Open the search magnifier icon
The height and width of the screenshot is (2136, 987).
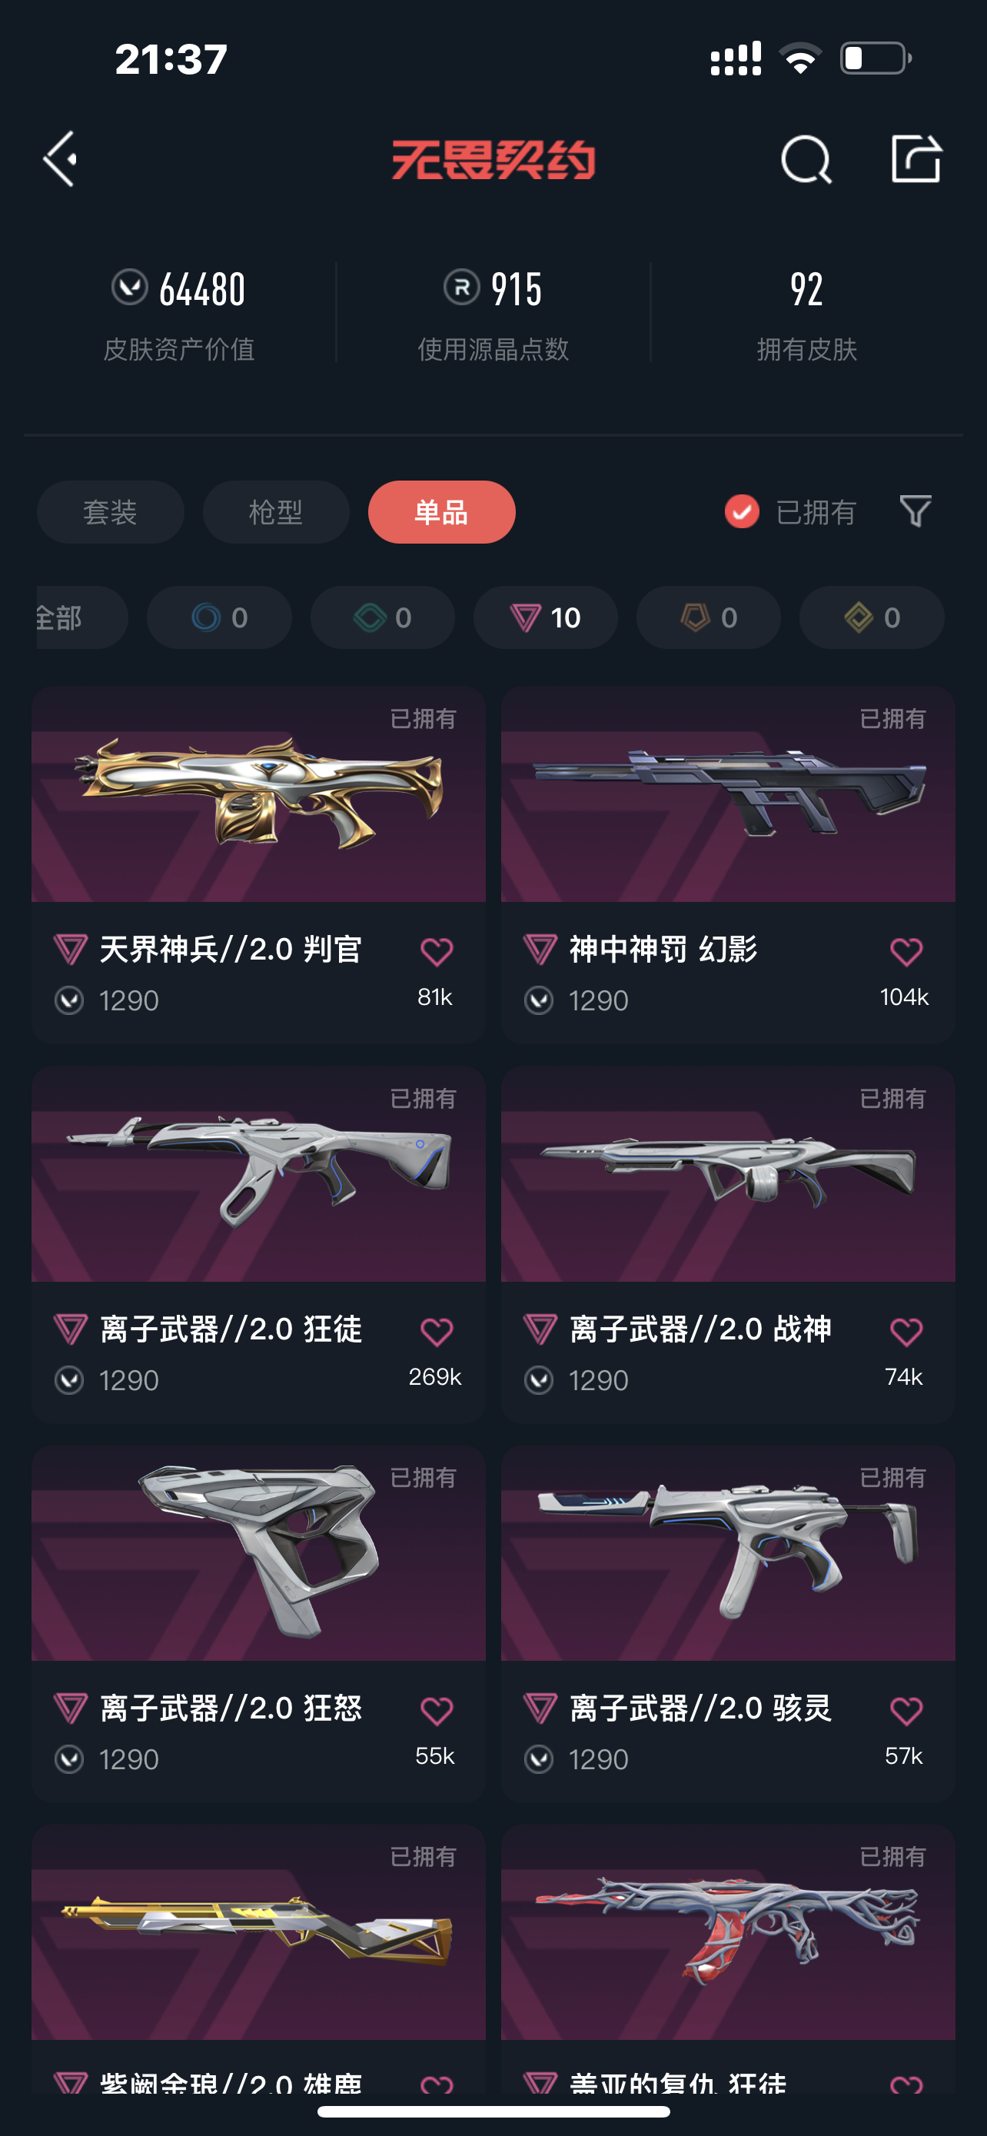point(806,158)
